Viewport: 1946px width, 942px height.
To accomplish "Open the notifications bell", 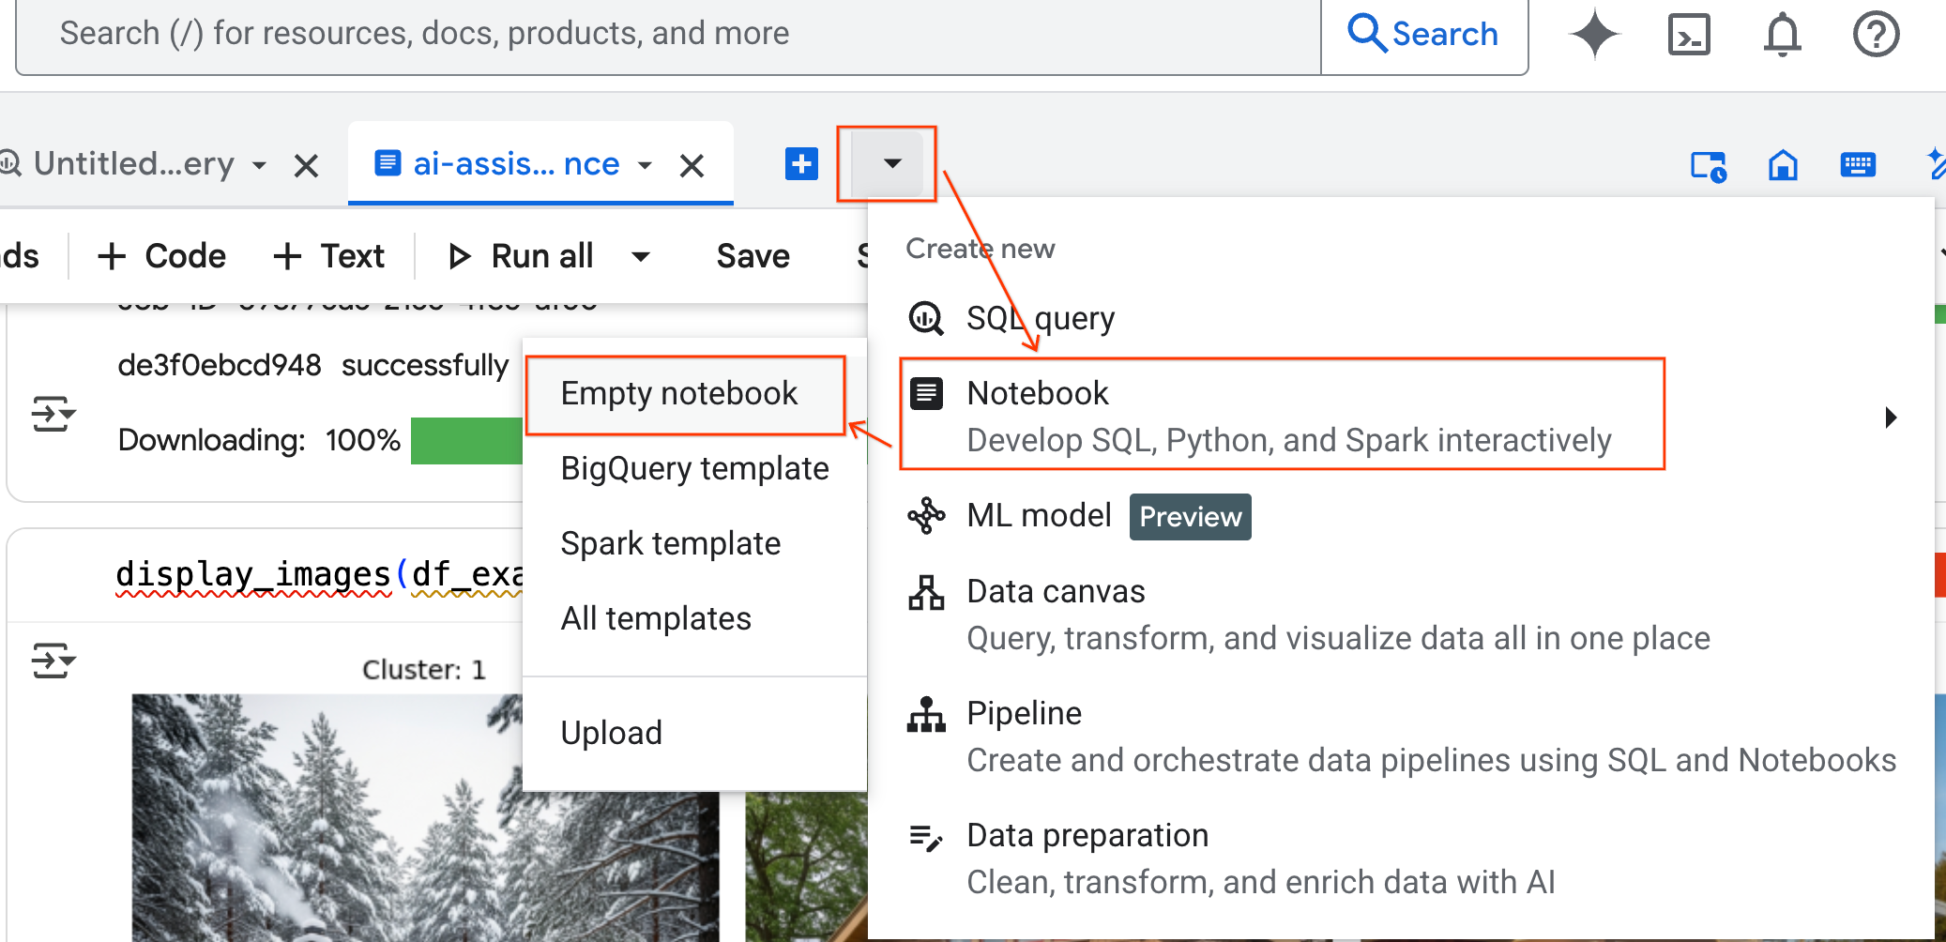I will pyautogui.click(x=1782, y=34).
